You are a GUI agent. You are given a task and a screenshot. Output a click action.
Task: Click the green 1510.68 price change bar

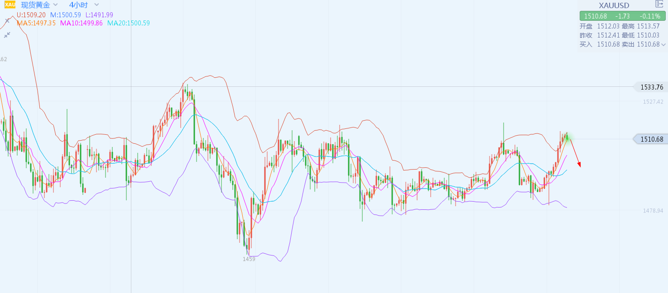coord(622,16)
